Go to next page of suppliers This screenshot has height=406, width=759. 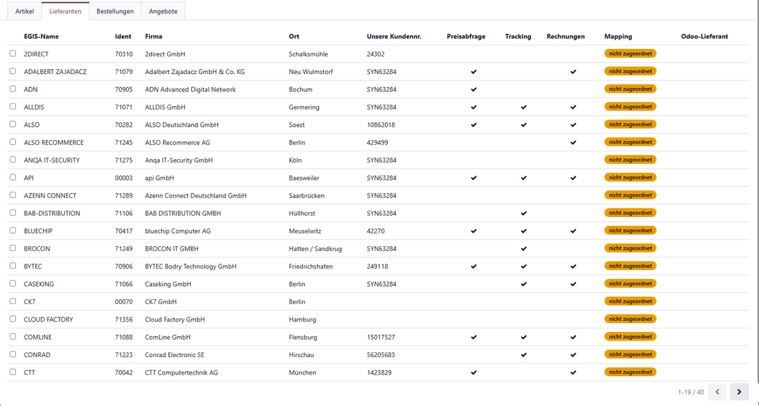739,392
